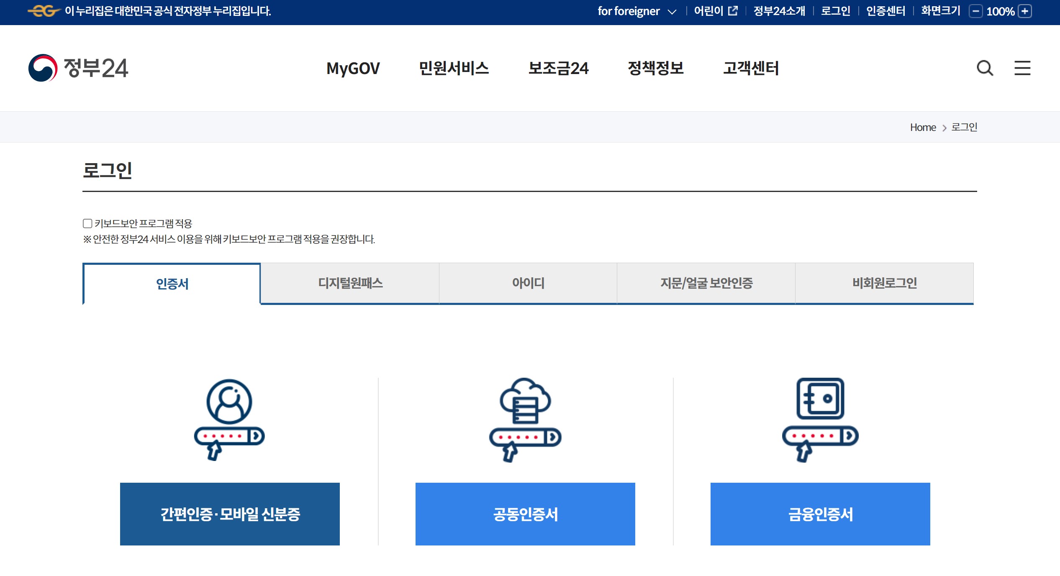Open the hamburger full menu icon
The width and height of the screenshot is (1060, 576).
[x=1022, y=68]
